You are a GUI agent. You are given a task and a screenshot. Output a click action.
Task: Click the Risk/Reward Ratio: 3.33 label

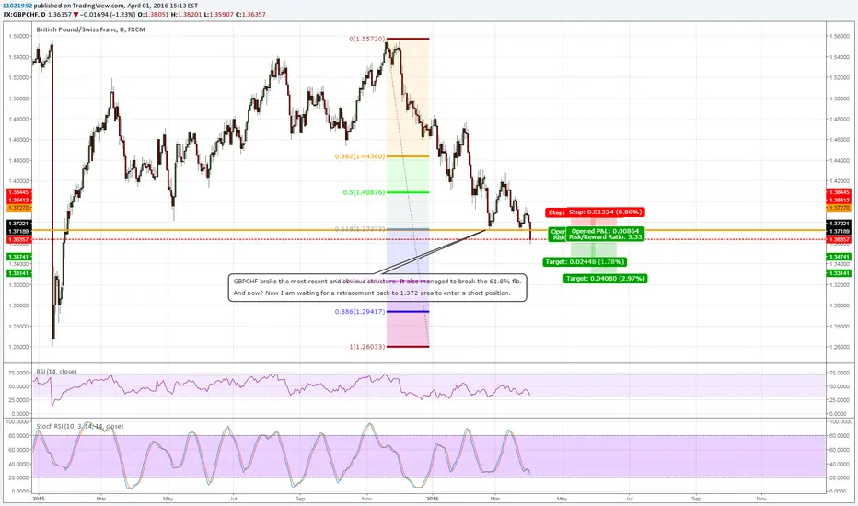(605, 237)
